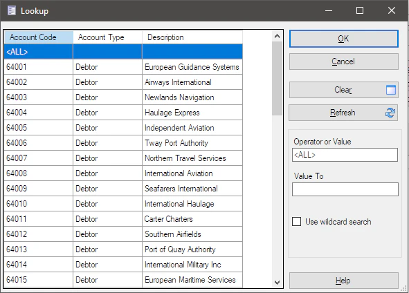Confirm selection with OK button
Image resolution: width=409 pixels, height=293 pixels.
pos(344,39)
